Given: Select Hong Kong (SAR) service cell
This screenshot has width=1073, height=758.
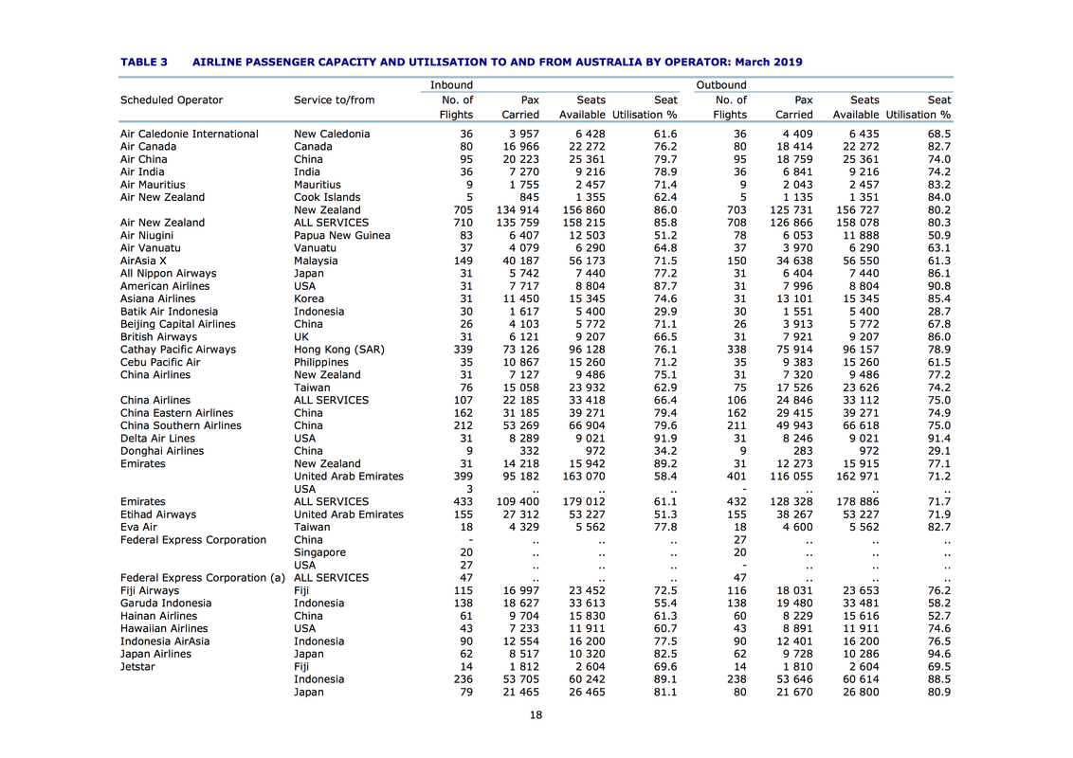Looking at the screenshot, I should click(339, 350).
